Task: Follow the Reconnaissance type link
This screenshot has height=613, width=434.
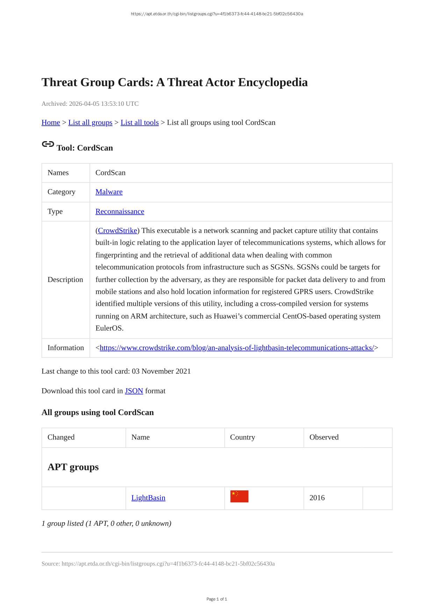Action: 120,212
